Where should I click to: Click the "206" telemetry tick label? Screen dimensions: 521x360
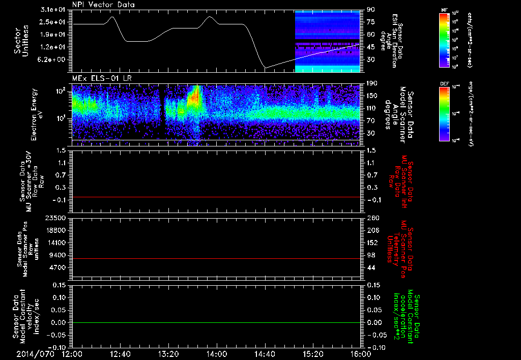pyautogui.click(x=373, y=230)
